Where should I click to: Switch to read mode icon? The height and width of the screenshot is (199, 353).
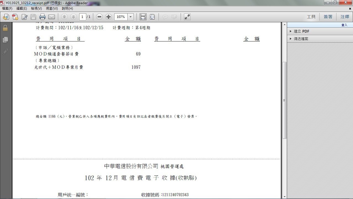coord(187,17)
